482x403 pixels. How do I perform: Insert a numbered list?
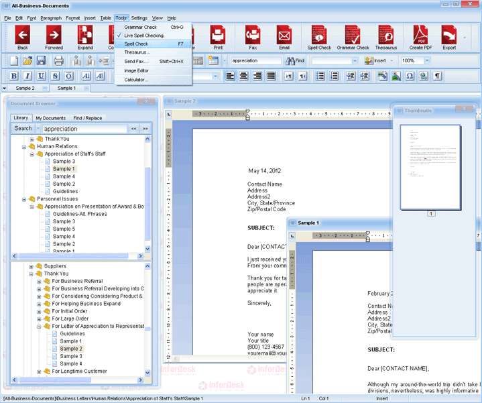coord(334,76)
